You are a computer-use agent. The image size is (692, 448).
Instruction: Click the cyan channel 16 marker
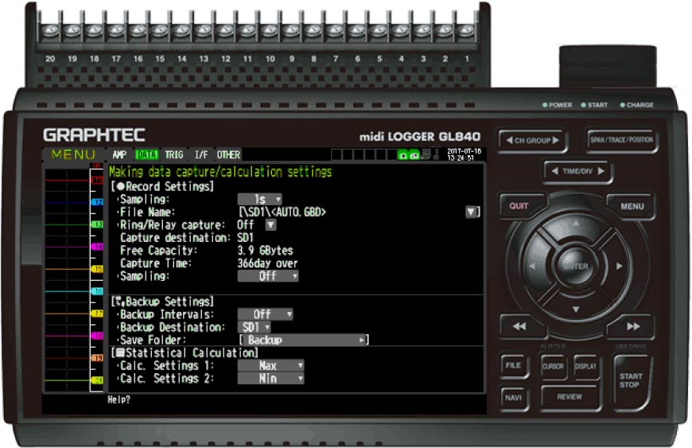click(x=97, y=291)
